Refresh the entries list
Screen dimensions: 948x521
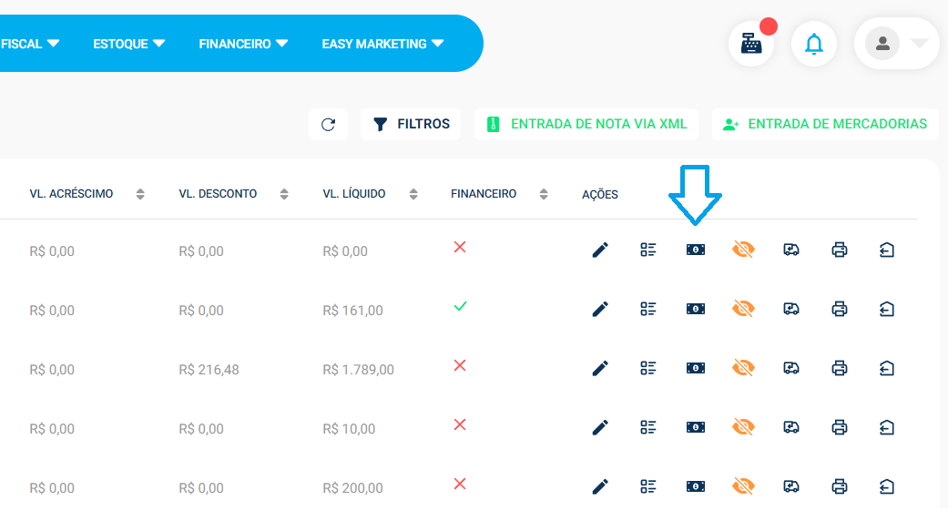pos(329,125)
